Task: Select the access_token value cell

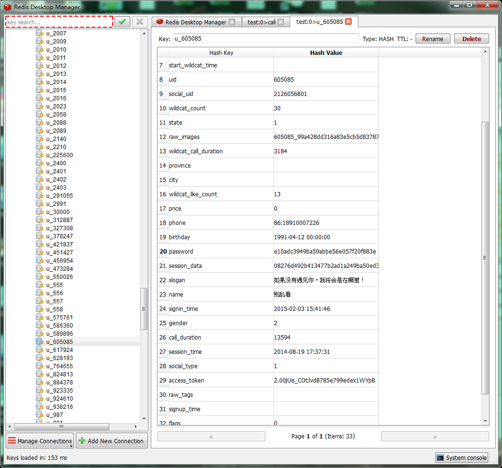Action: point(326,380)
